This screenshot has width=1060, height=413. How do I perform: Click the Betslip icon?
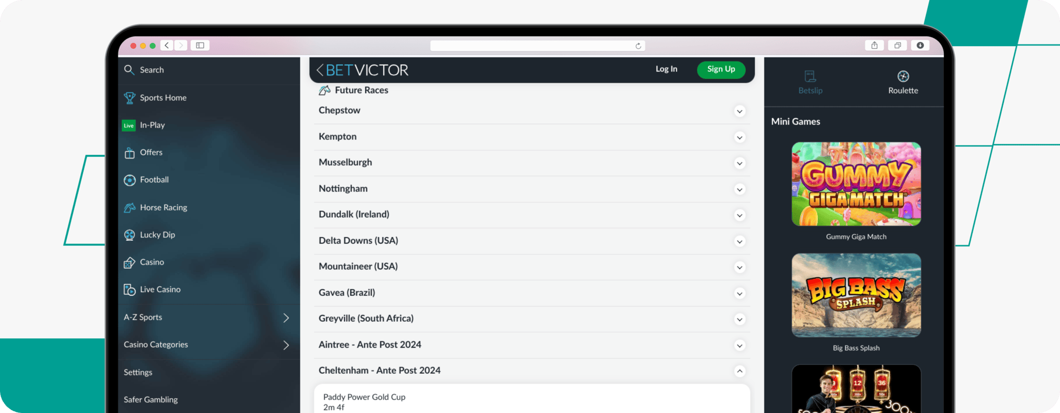coord(810,76)
